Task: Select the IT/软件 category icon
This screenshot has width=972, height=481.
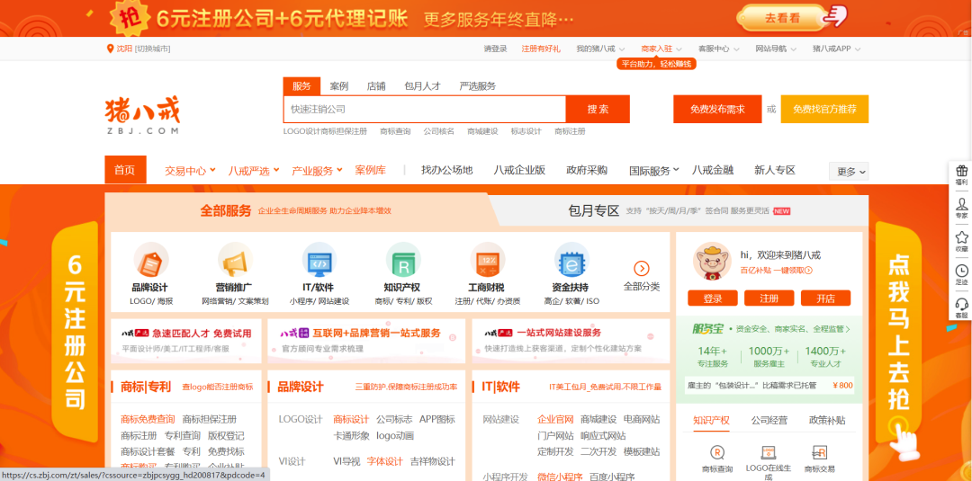Action: pyautogui.click(x=319, y=260)
